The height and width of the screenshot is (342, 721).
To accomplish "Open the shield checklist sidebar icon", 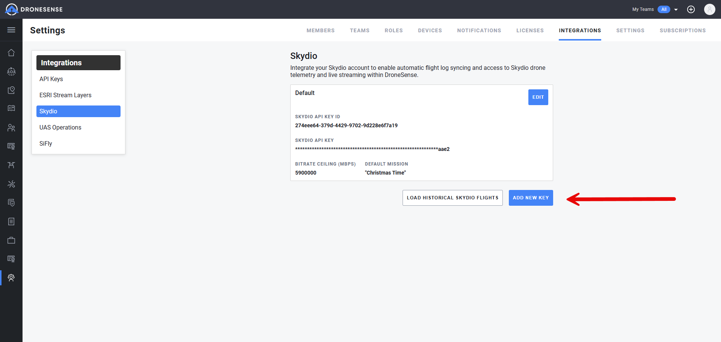I will pyautogui.click(x=11, y=203).
